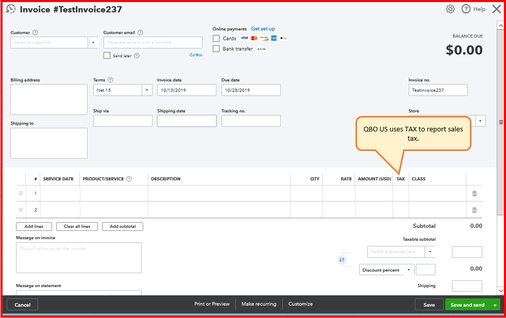Focus the Customer email input field

pos(153,43)
